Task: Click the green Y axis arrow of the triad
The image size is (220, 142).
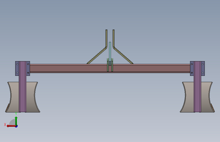Action: (16, 121)
